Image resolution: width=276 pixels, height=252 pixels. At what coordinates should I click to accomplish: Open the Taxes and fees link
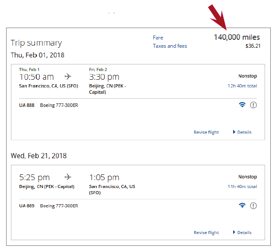pos(170,46)
